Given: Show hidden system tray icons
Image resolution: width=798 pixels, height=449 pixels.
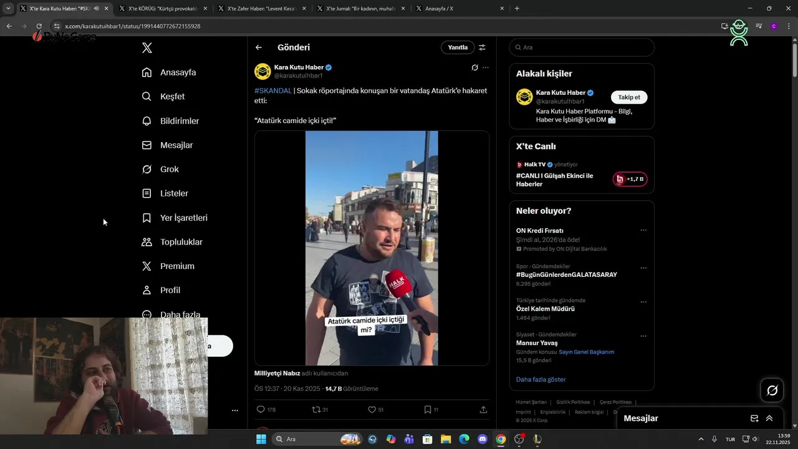Looking at the screenshot, I should (x=701, y=439).
